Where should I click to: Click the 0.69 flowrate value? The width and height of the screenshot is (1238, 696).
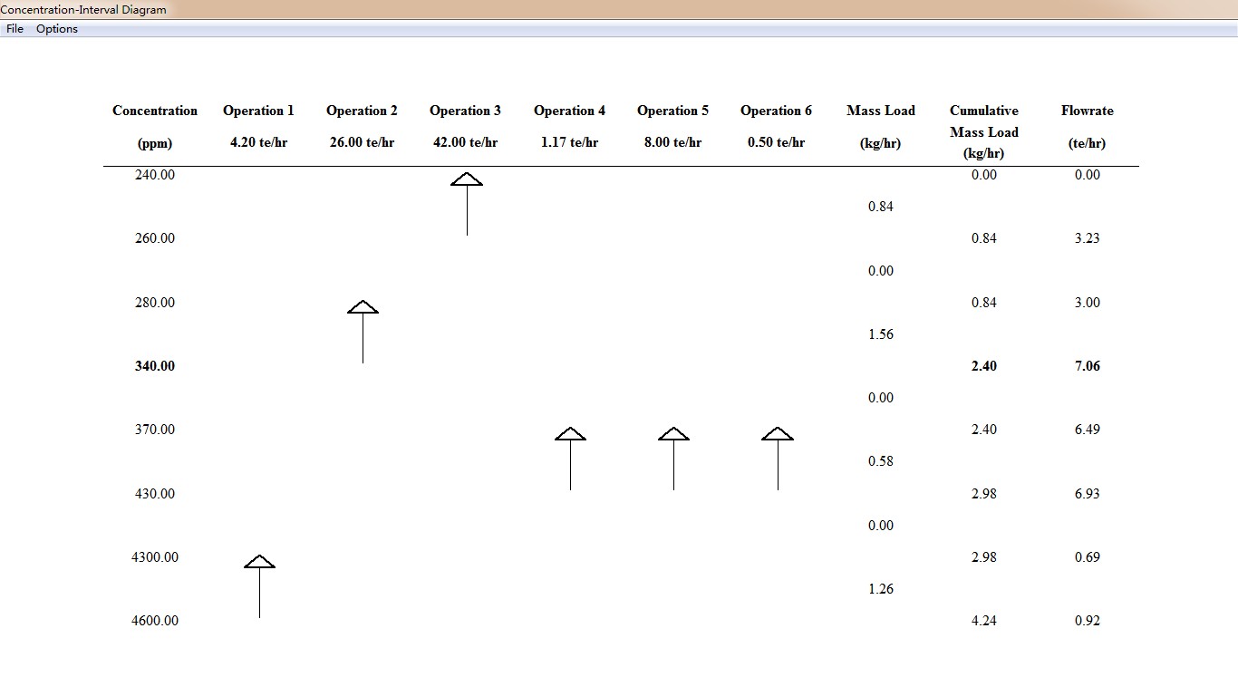tap(1088, 557)
